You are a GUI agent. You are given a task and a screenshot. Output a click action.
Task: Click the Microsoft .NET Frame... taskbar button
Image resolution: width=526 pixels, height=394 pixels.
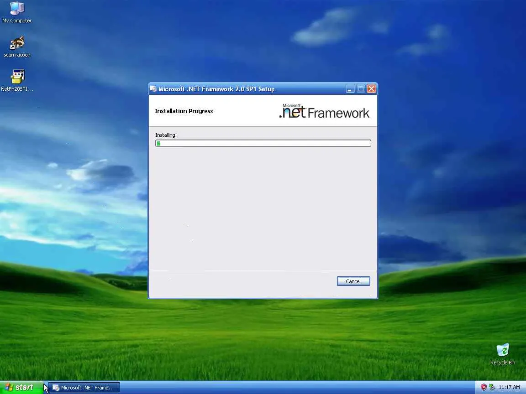84,388
